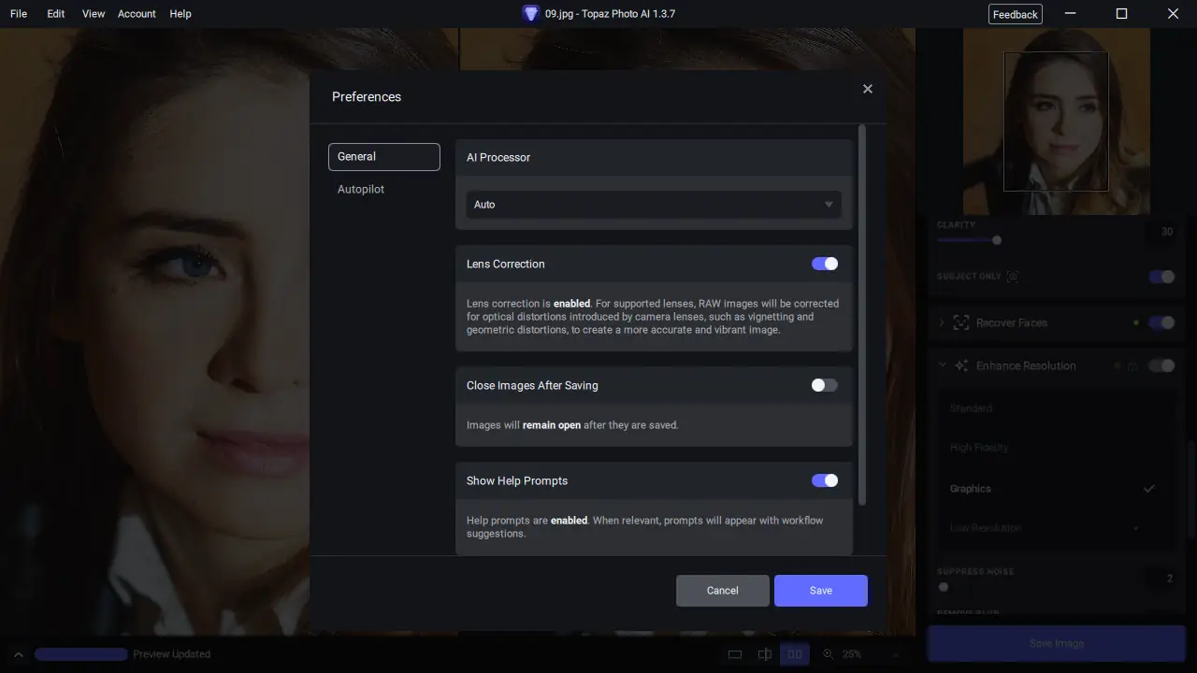Open the View menu
Image resolution: width=1197 pixels, height=673 pixels.
pyautogui.click(x=94, y=14)
